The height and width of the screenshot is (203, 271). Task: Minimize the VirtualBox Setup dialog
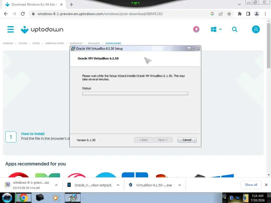(x=189, y=49)
